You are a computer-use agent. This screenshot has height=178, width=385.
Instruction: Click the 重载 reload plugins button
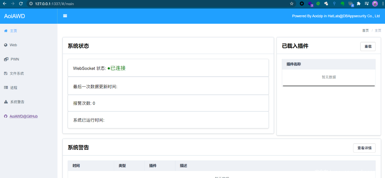pos(368,47)
